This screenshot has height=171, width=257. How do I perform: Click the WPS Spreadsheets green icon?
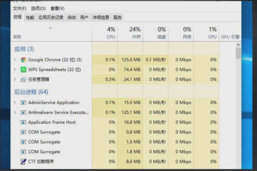tap(23, 69)
